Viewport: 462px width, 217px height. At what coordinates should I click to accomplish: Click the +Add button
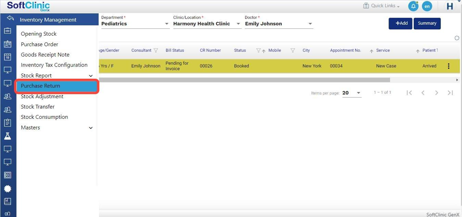[400, 24]
